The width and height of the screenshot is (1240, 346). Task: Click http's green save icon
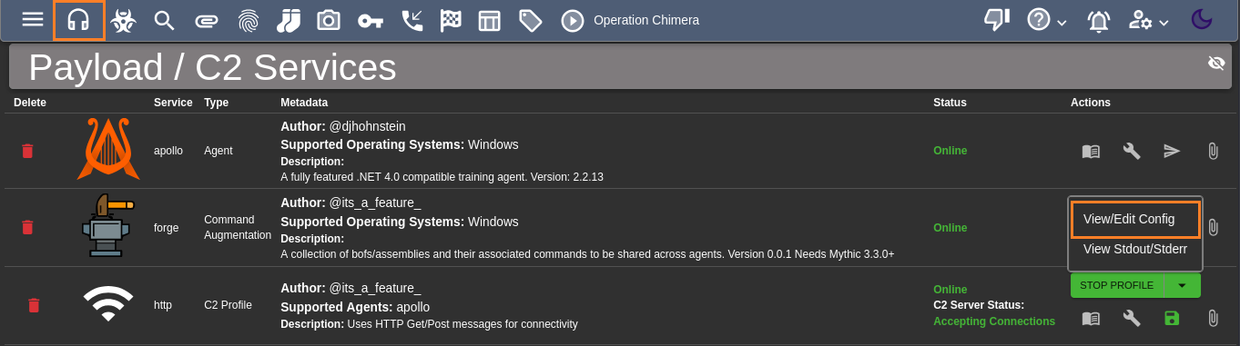pyautogui.click(x=1172, y=318)
